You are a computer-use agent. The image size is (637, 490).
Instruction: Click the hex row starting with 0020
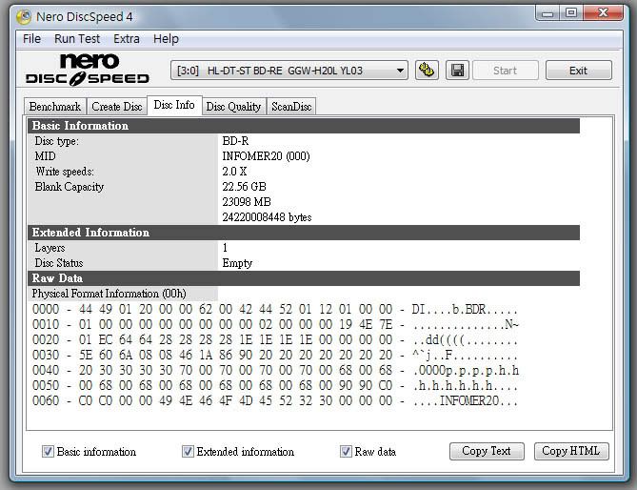(x=275, y=340)
